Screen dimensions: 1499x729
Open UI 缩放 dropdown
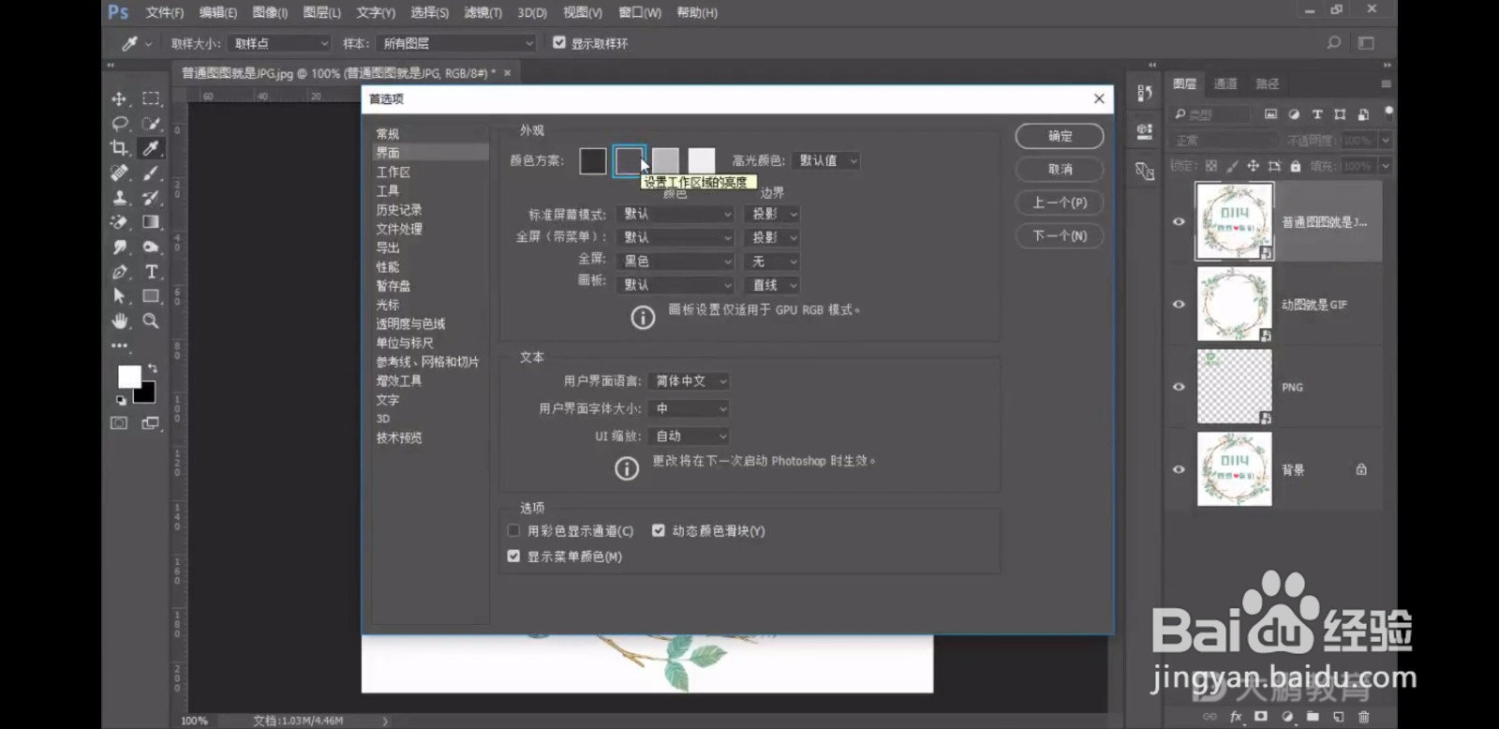tap(689, 436)
